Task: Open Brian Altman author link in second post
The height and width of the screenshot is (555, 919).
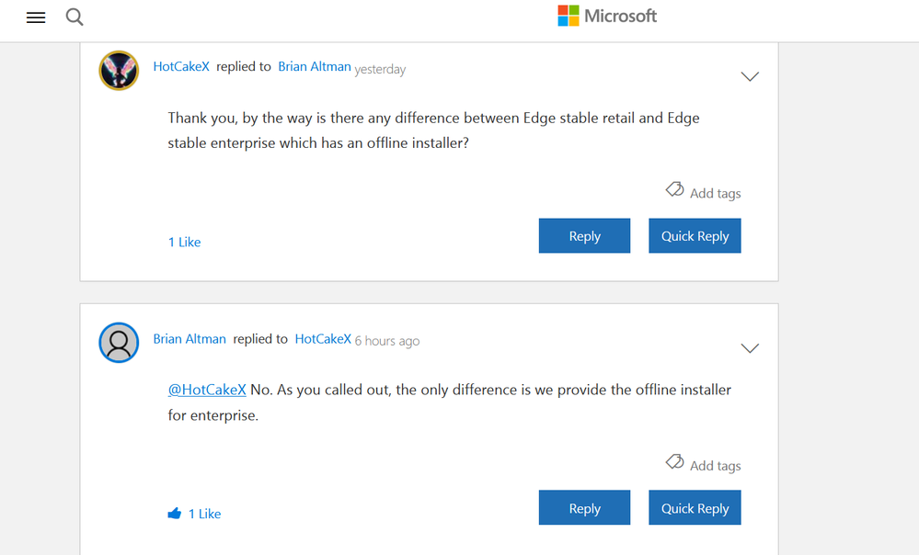Action: tap(190, 339)
